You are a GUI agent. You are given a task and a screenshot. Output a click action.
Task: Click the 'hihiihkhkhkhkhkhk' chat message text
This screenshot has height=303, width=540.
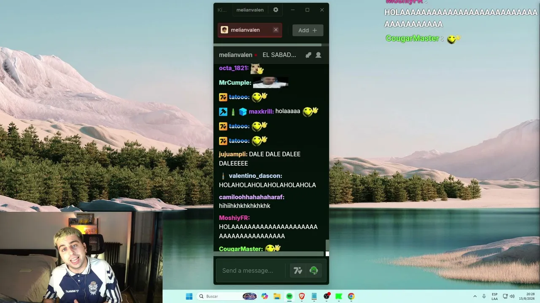point(245,206)
